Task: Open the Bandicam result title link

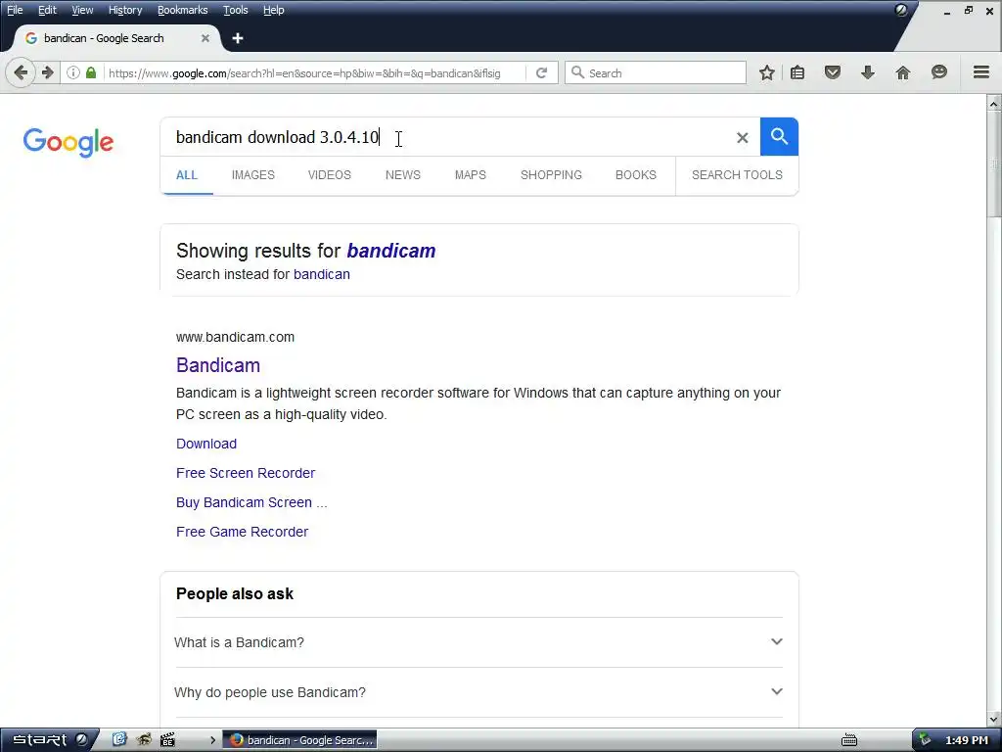Action: pos(218,365)
